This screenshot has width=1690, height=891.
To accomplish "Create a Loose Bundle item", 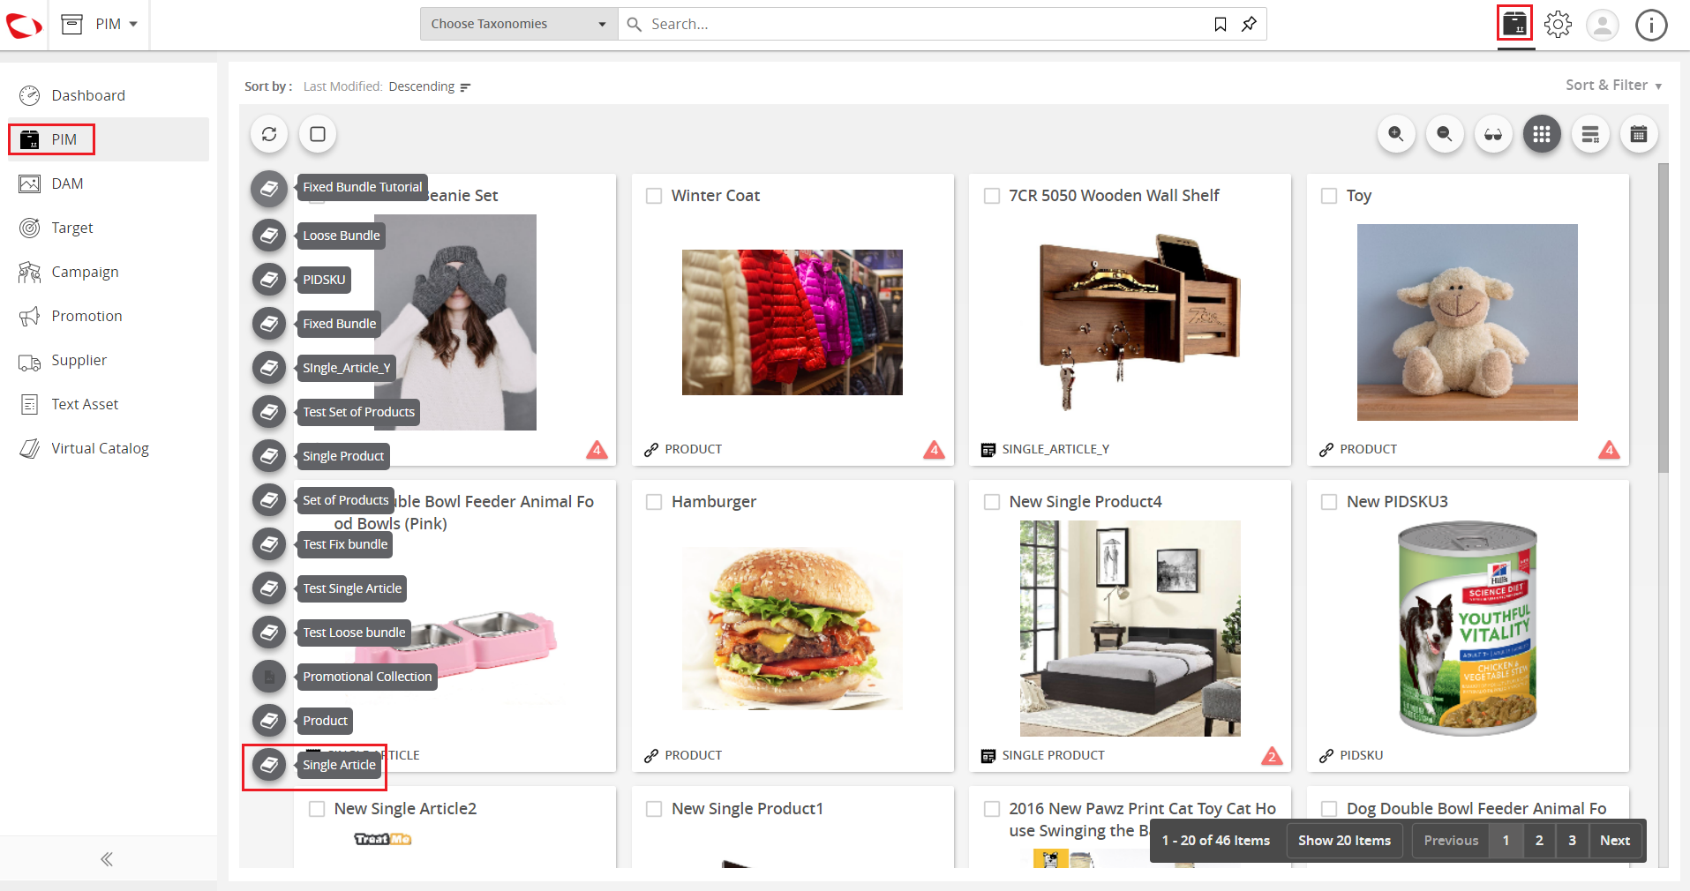I will (269, 236).
